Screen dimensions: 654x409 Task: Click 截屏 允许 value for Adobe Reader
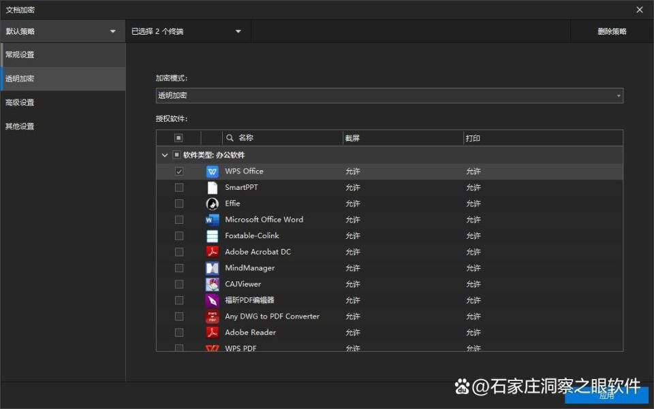coord(352,332)
